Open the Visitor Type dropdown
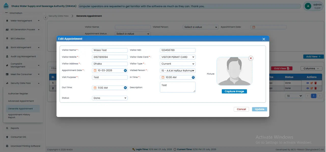326x152 pixels. (x=178, y=64)
